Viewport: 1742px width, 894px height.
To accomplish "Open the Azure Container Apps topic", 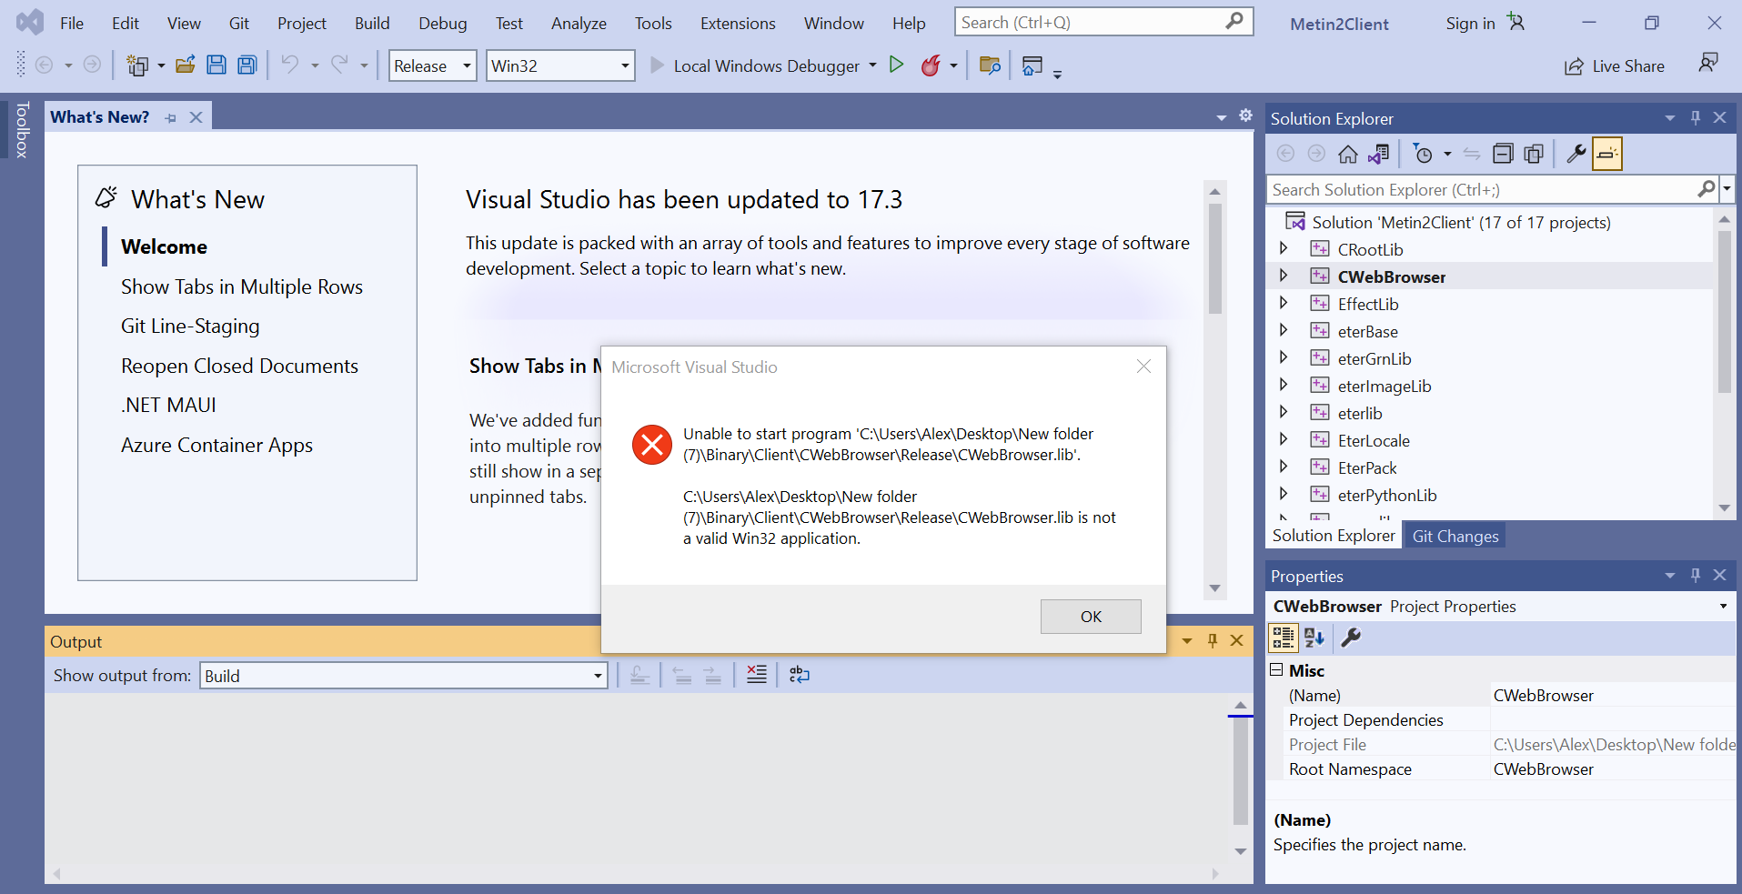I will point(216,446).
